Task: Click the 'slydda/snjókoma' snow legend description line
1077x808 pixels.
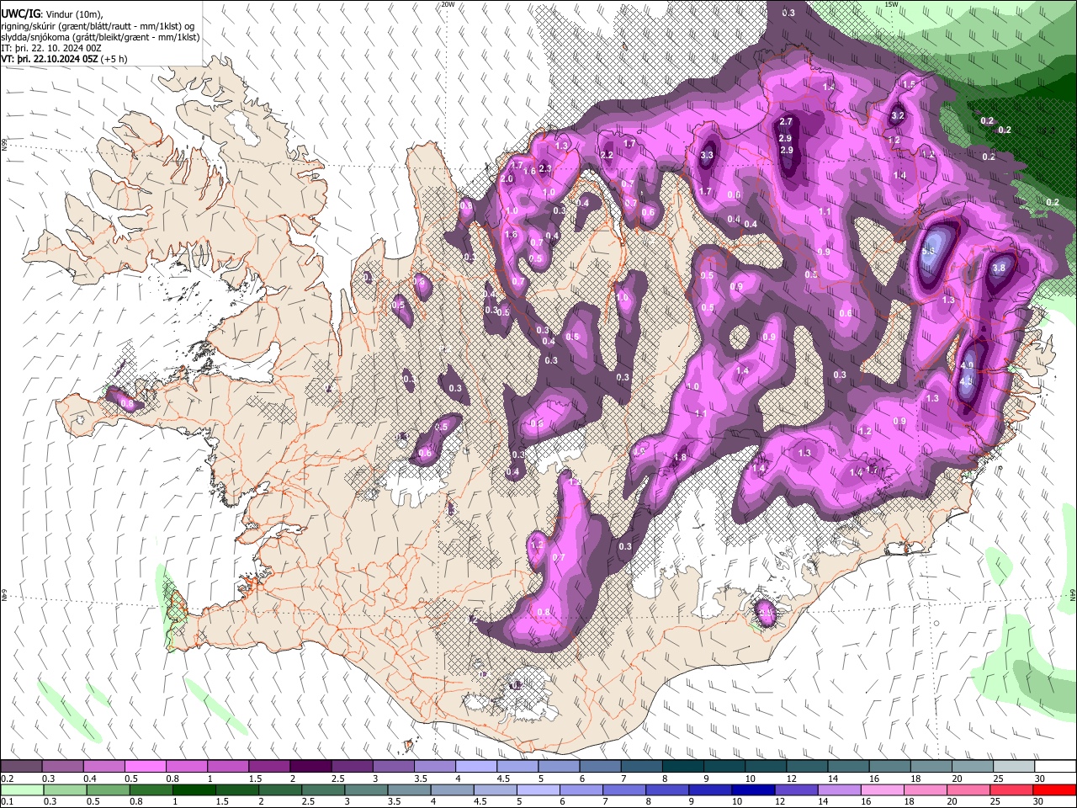Action: 100,37
